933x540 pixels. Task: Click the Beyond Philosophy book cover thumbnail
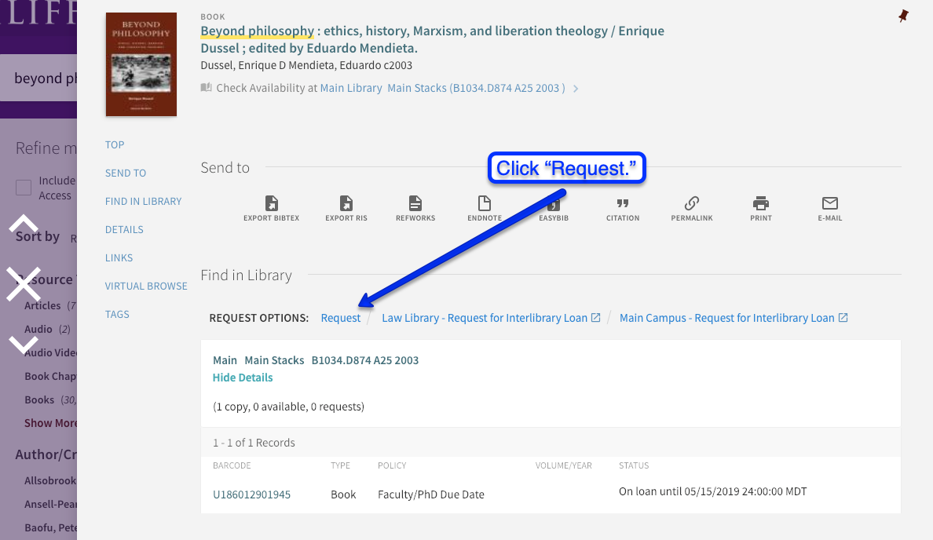click(x=141, y=64)
